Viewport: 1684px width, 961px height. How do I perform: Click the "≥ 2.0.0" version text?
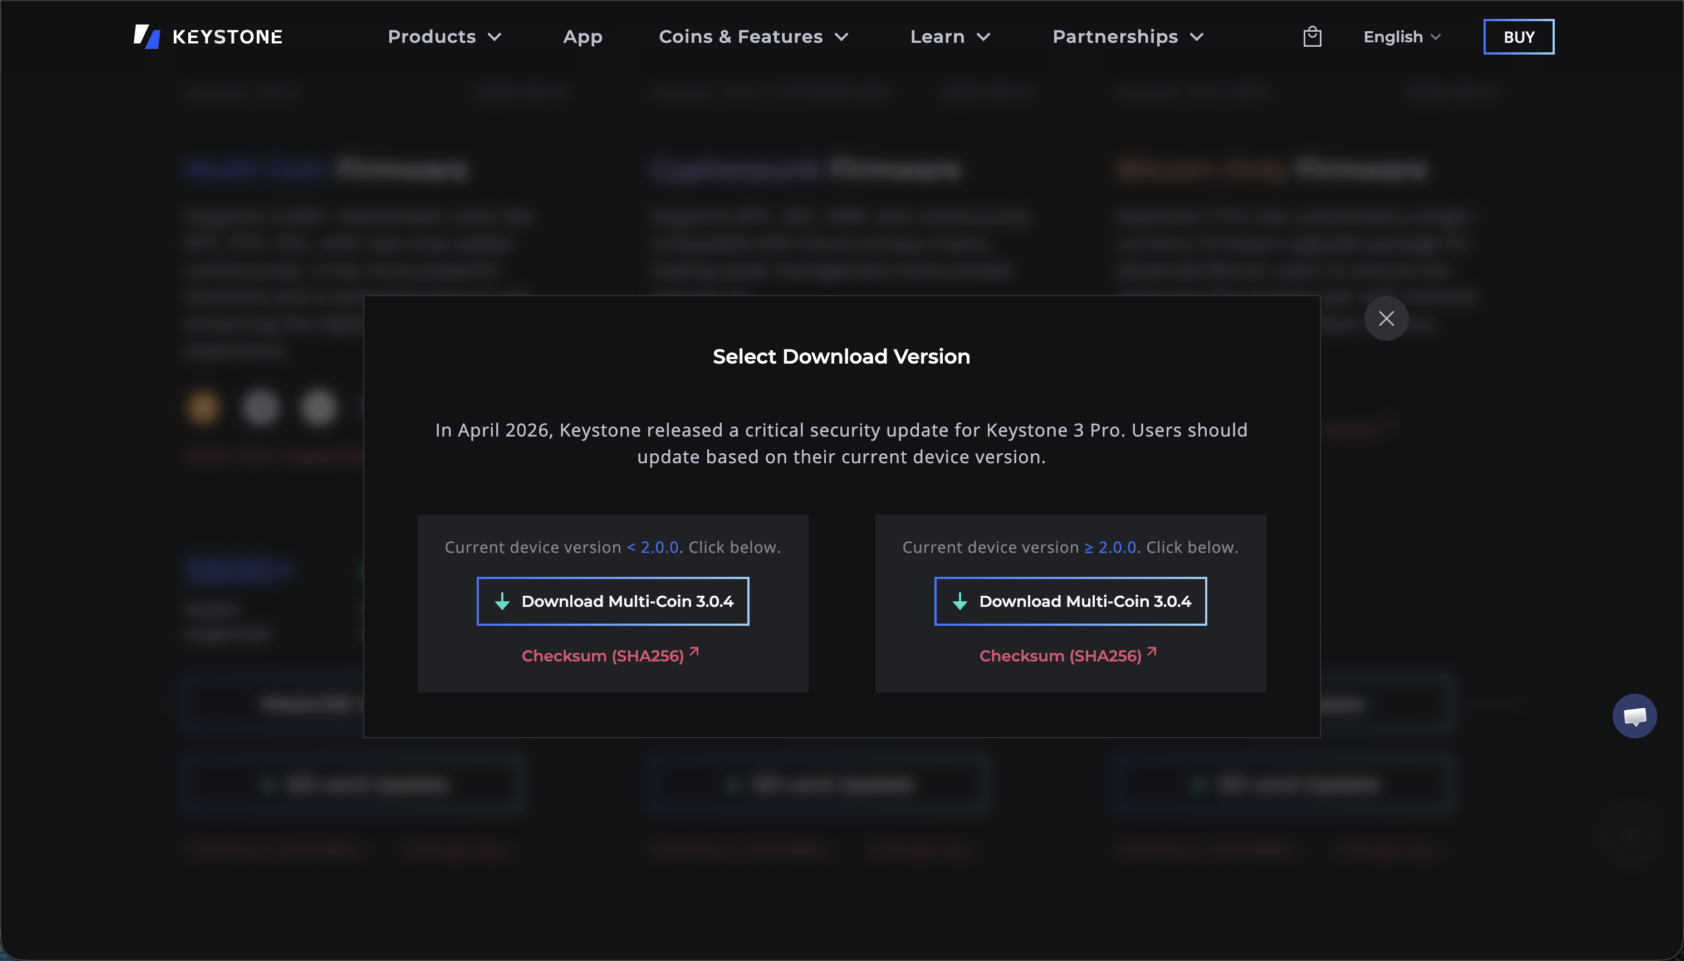tap(1110, 547)
